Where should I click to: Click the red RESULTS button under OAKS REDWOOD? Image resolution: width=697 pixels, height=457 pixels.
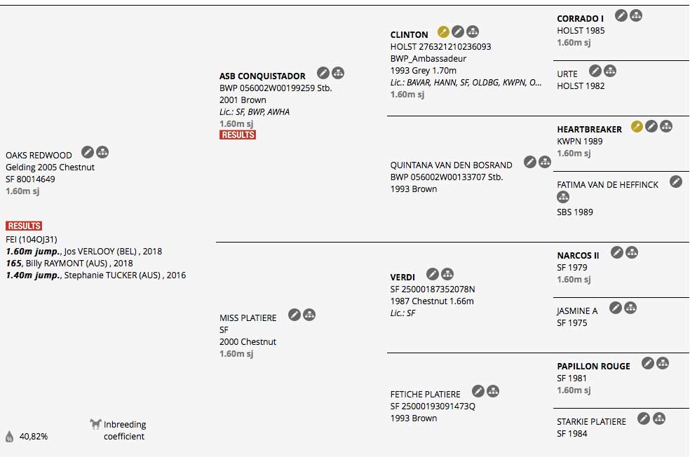tap(24, 226)
